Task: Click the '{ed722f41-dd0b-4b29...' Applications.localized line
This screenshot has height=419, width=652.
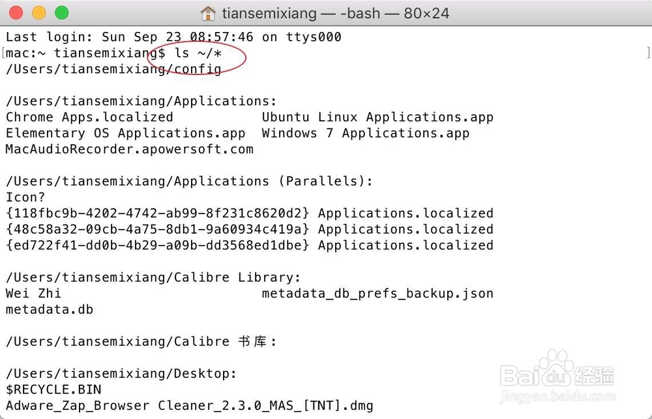Action: (x=250, y=245)
